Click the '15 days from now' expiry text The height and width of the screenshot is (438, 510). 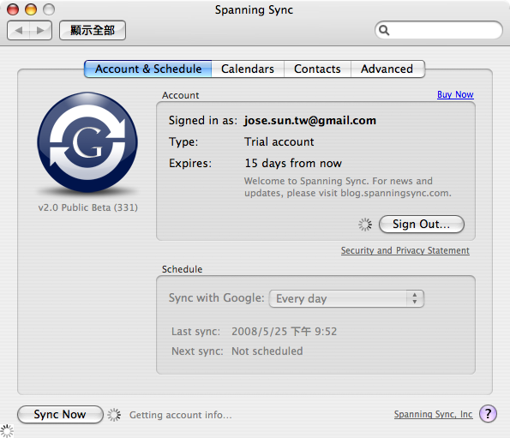pos(293,163)
